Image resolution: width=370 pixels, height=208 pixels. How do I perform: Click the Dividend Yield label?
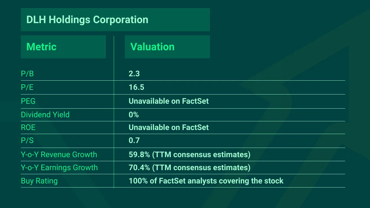pyautogui.click(x=45, y=115)
